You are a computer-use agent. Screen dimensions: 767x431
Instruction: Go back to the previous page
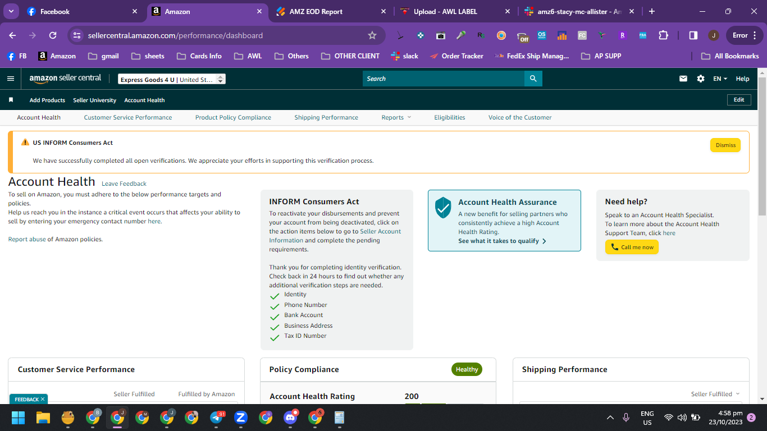pos(13,35)
